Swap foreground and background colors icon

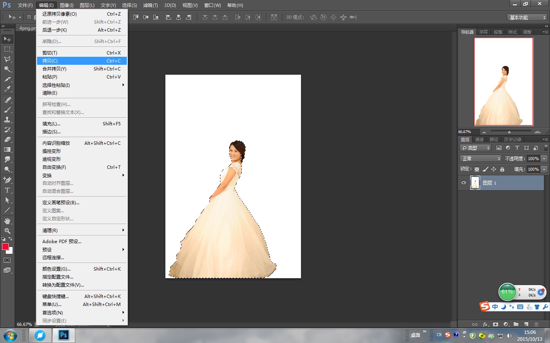click(x=10, y=239)
